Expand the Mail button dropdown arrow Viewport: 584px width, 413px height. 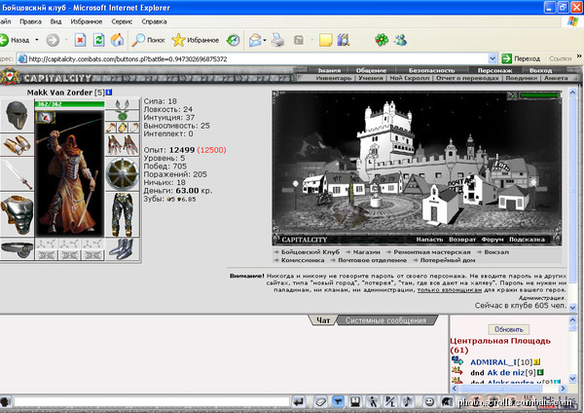[265, 40]
